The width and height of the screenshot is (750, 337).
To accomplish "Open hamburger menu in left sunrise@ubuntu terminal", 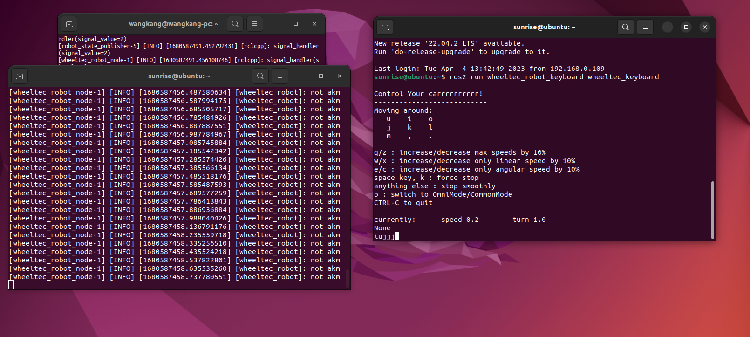I will coord(280,76).
